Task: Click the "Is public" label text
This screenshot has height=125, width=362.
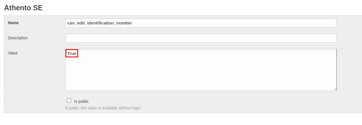Action: [81, 101]
